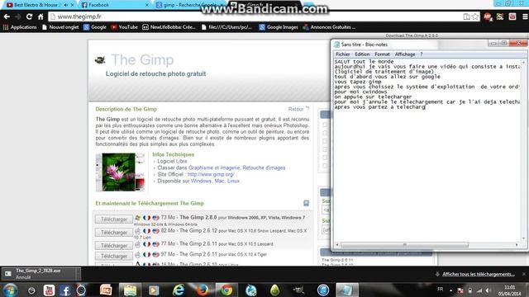Click Télécharger for The Gimp 2.6.12

click(114, 233)
